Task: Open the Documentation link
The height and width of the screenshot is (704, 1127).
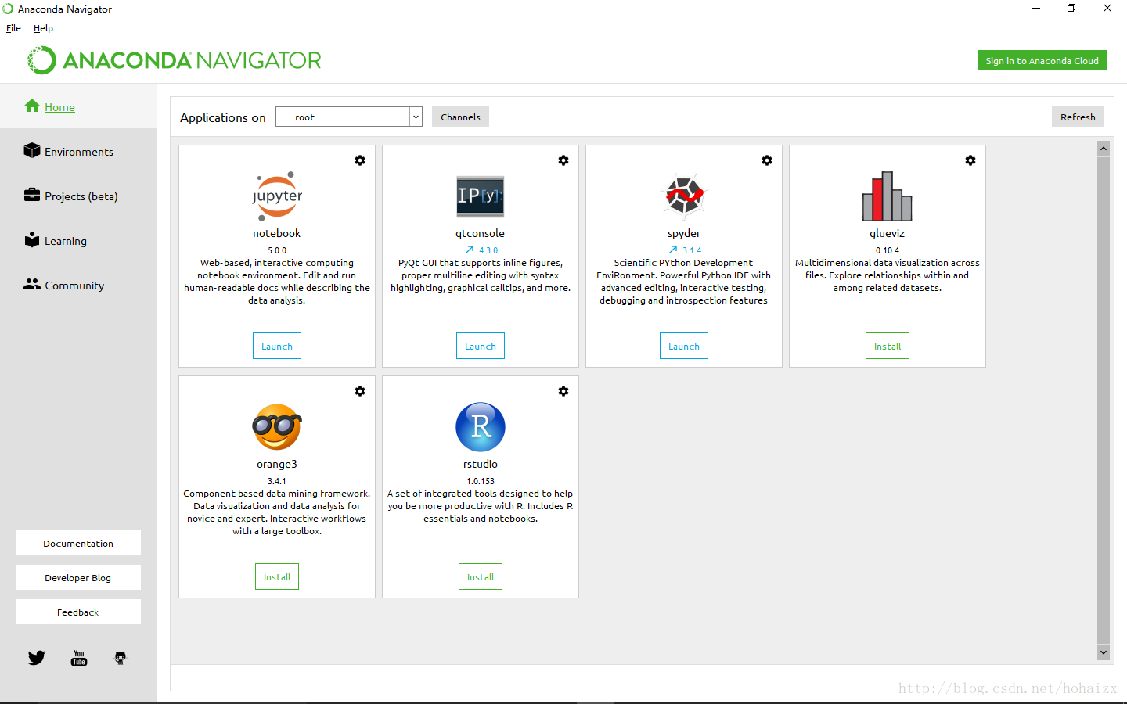Action: pos(78,543)
